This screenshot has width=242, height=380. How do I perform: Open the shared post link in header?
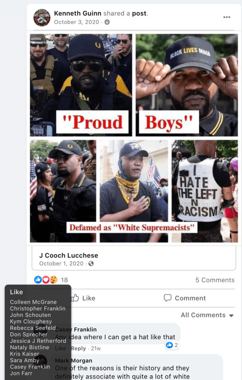point(139,13)
